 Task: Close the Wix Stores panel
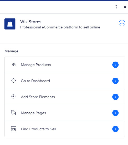point(125,7)
